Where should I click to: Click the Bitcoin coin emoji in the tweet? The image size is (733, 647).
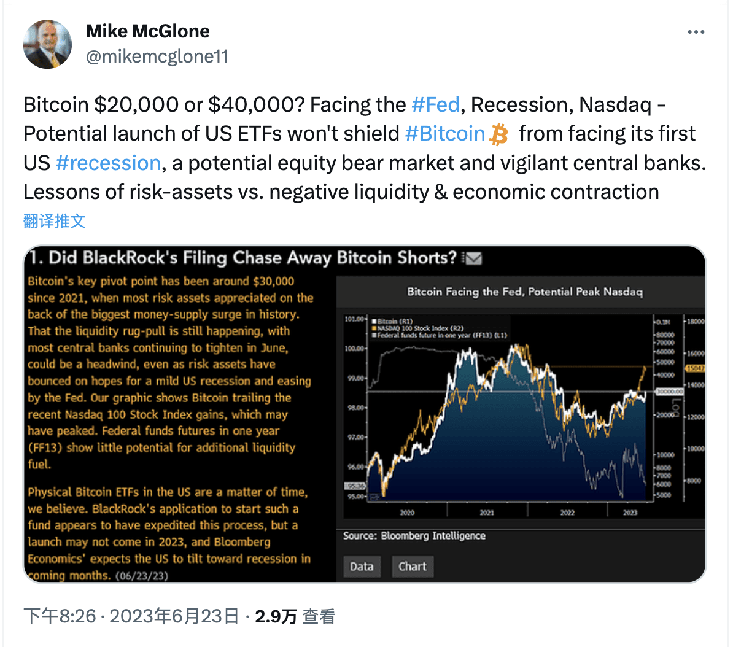click(x=498, y=133)
